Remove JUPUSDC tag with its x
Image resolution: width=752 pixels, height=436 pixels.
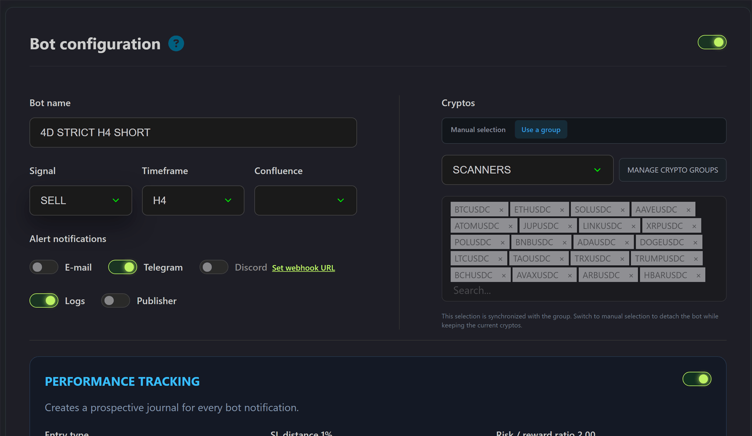pyautogui.click(x=570, y=226)
